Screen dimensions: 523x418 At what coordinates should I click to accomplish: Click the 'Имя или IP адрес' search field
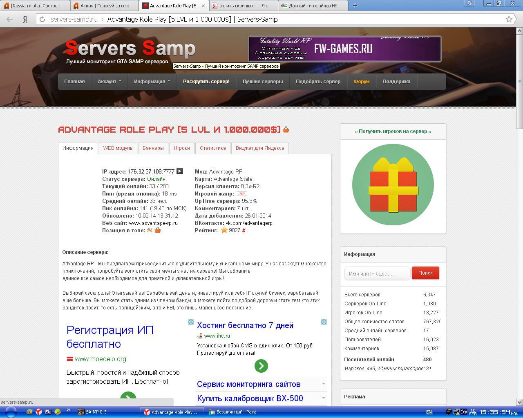click(x=377, y=273)
